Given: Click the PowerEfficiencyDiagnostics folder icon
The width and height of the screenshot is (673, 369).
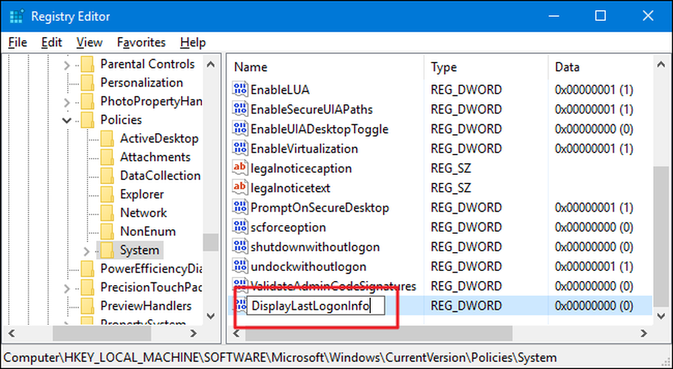Looking at the screenshot, I should 87,269.
